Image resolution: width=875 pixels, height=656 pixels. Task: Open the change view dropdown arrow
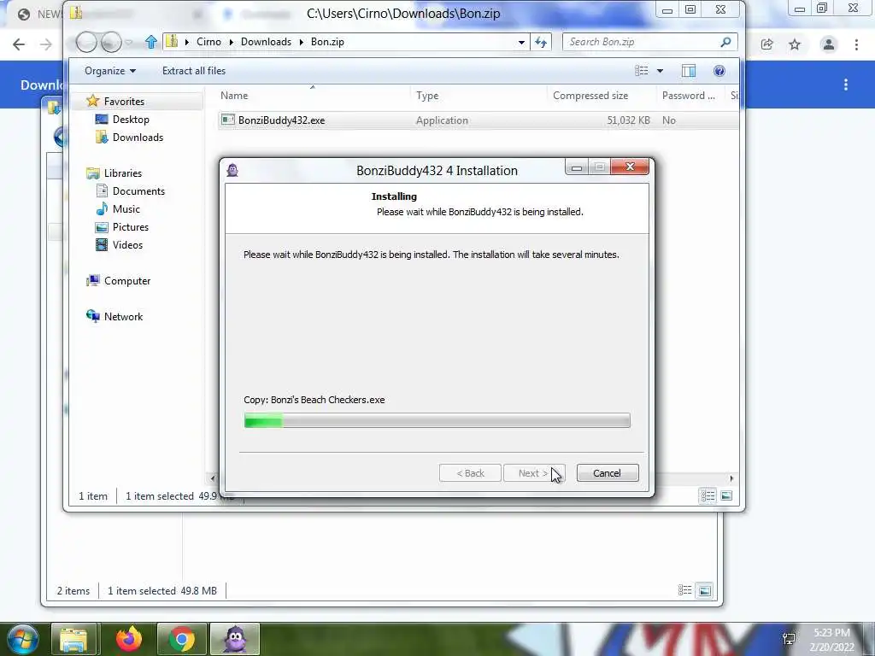point(661,71)
